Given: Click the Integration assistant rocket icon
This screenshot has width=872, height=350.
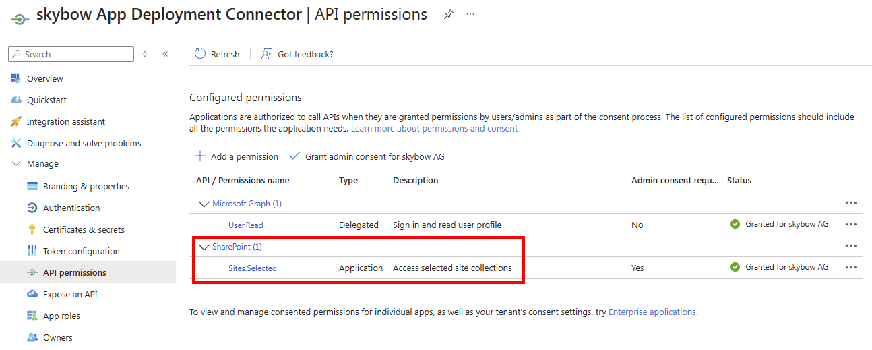Looking at the screenshot, I should (16, 121).
